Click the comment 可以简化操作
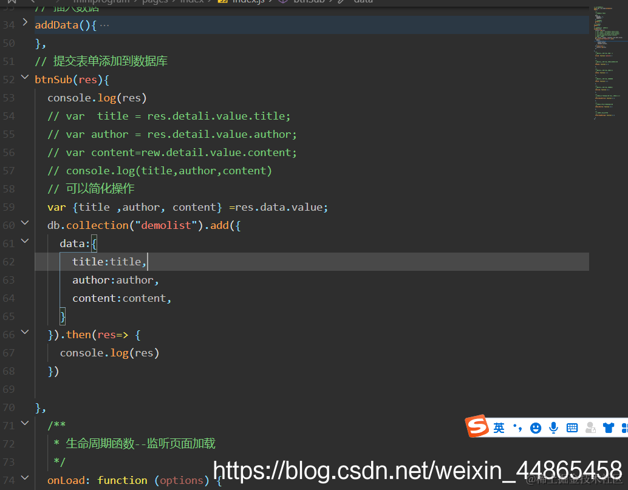The image size is (628, 490). point(90,189)
